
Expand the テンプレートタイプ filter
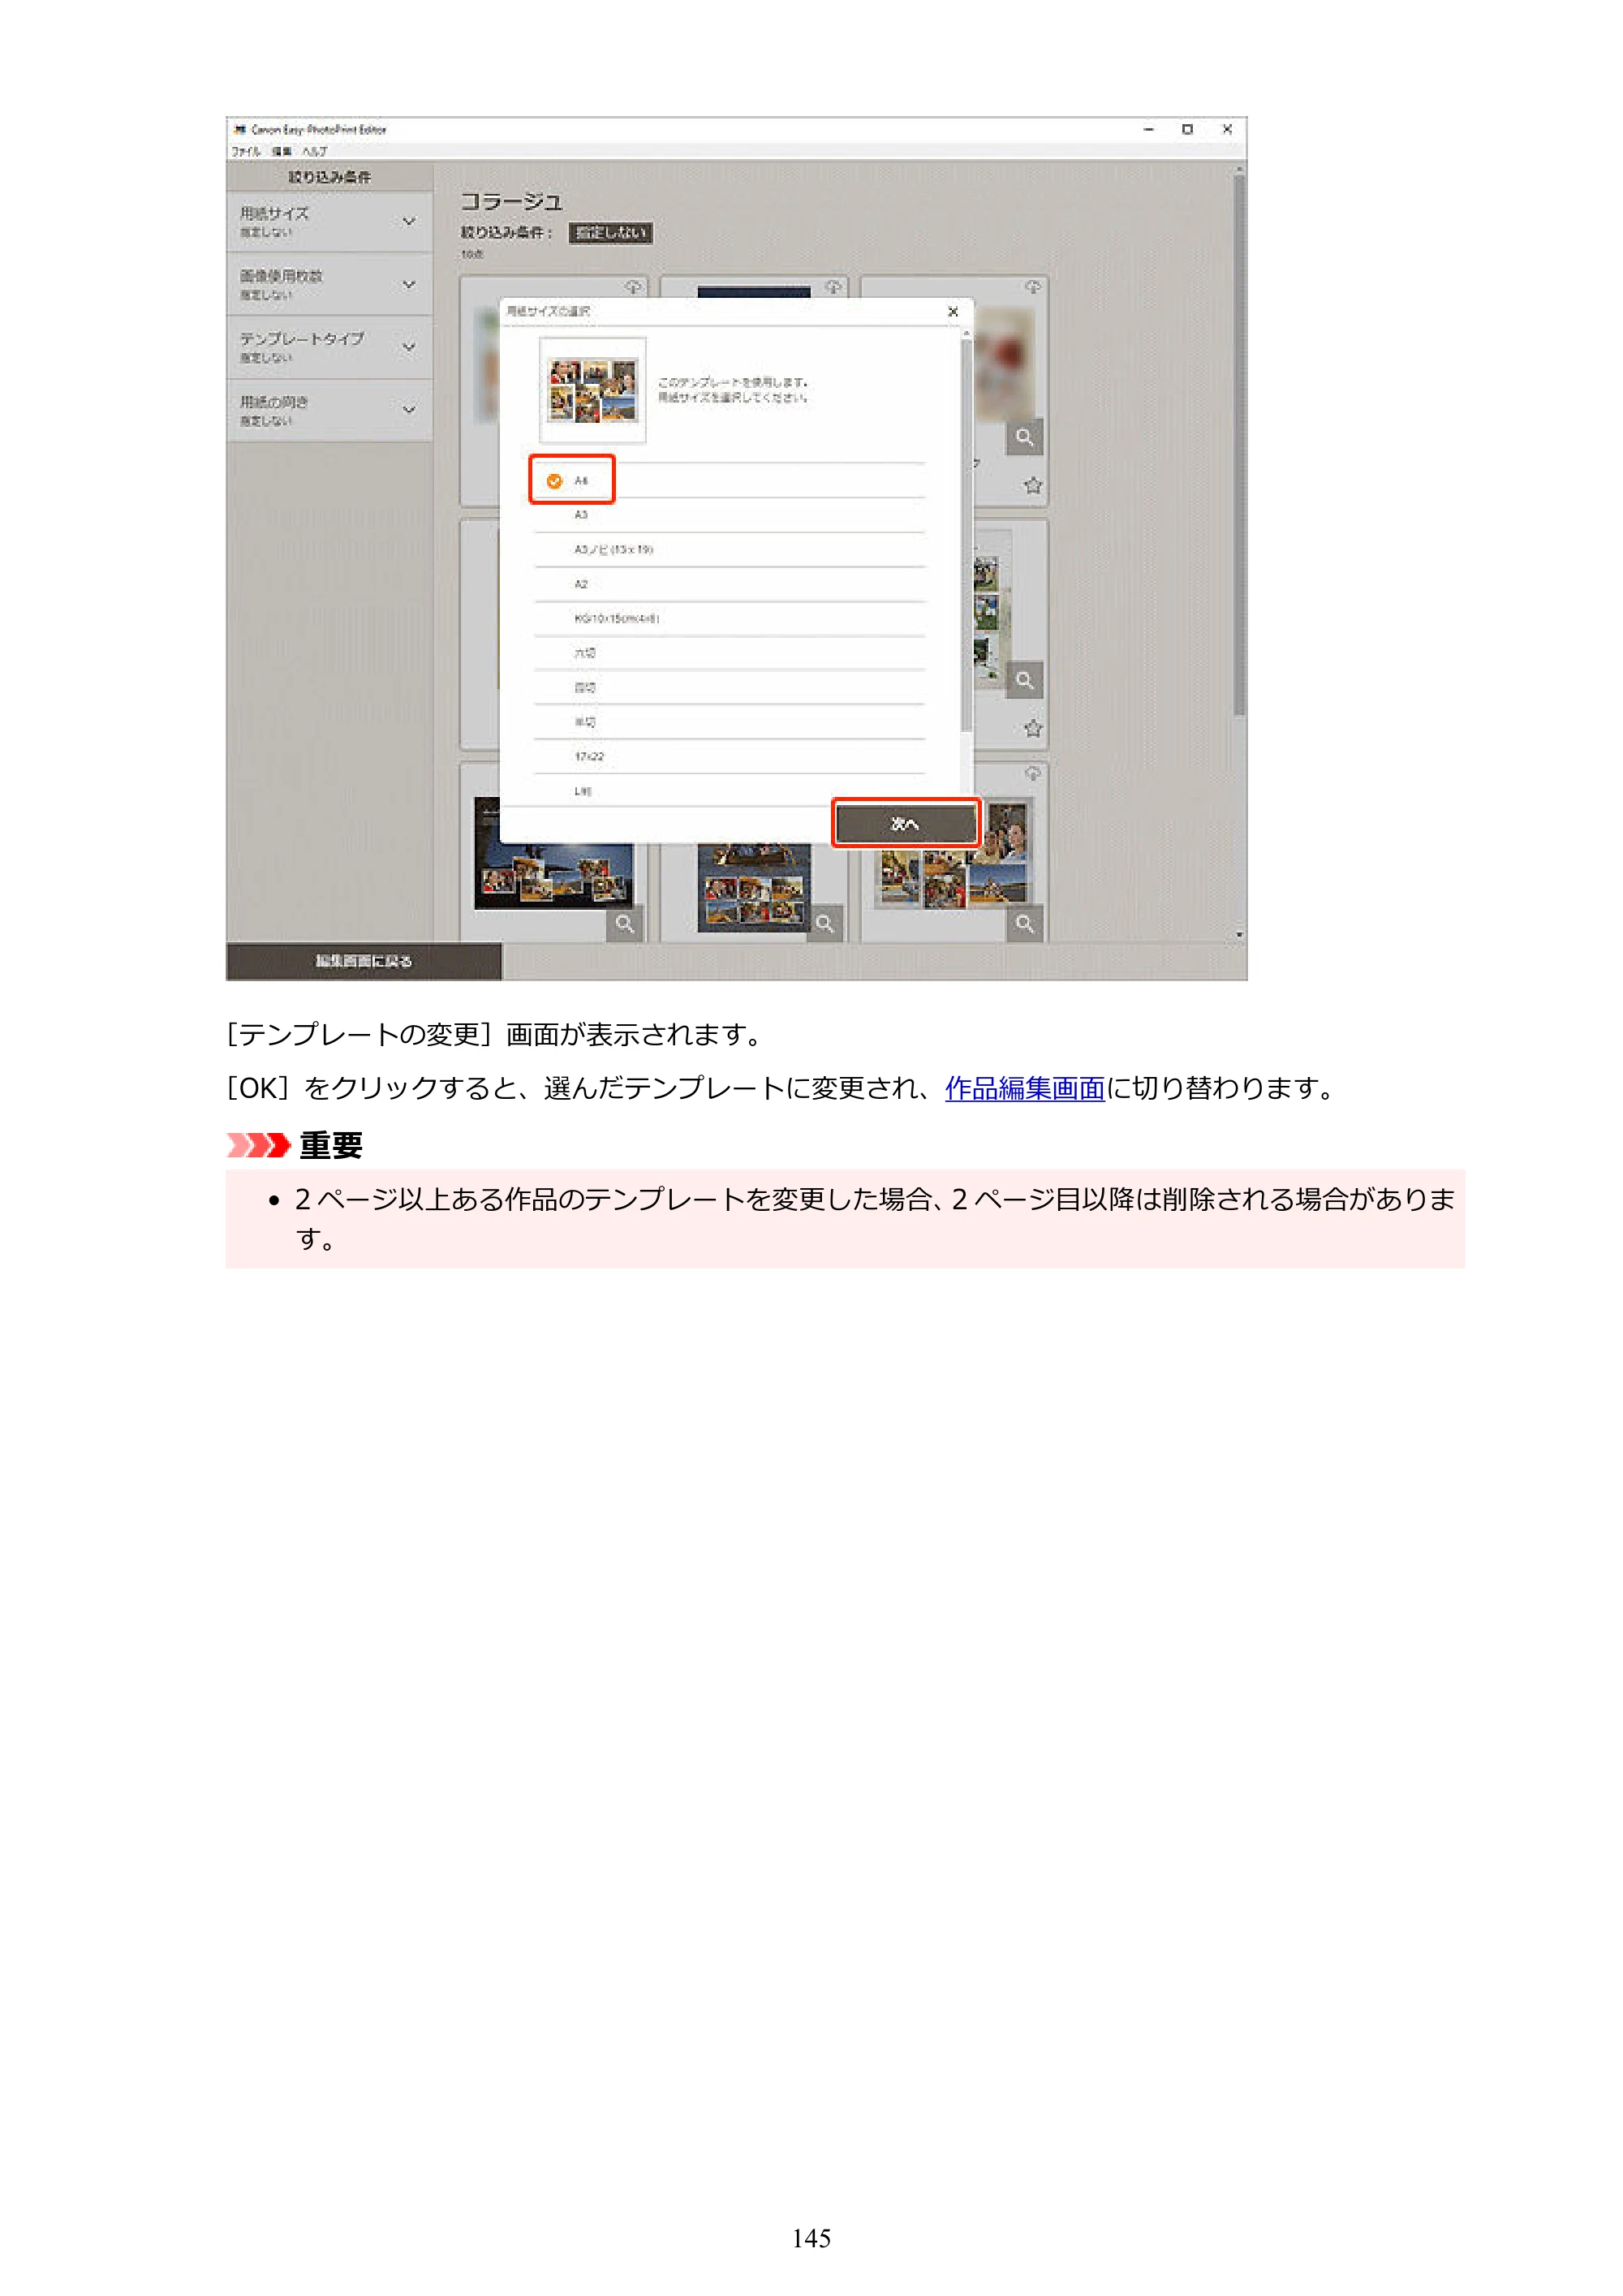(x=329, y=347)
